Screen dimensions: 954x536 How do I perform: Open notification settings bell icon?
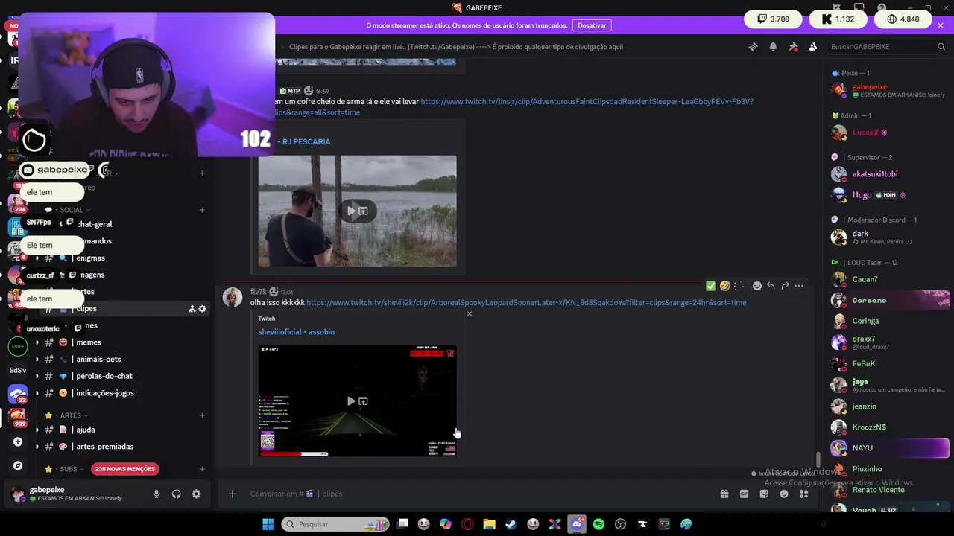(773, 46)
